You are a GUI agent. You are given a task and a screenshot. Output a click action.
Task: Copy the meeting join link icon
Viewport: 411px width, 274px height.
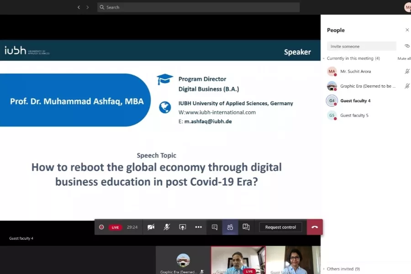click(x=407, y=46)
